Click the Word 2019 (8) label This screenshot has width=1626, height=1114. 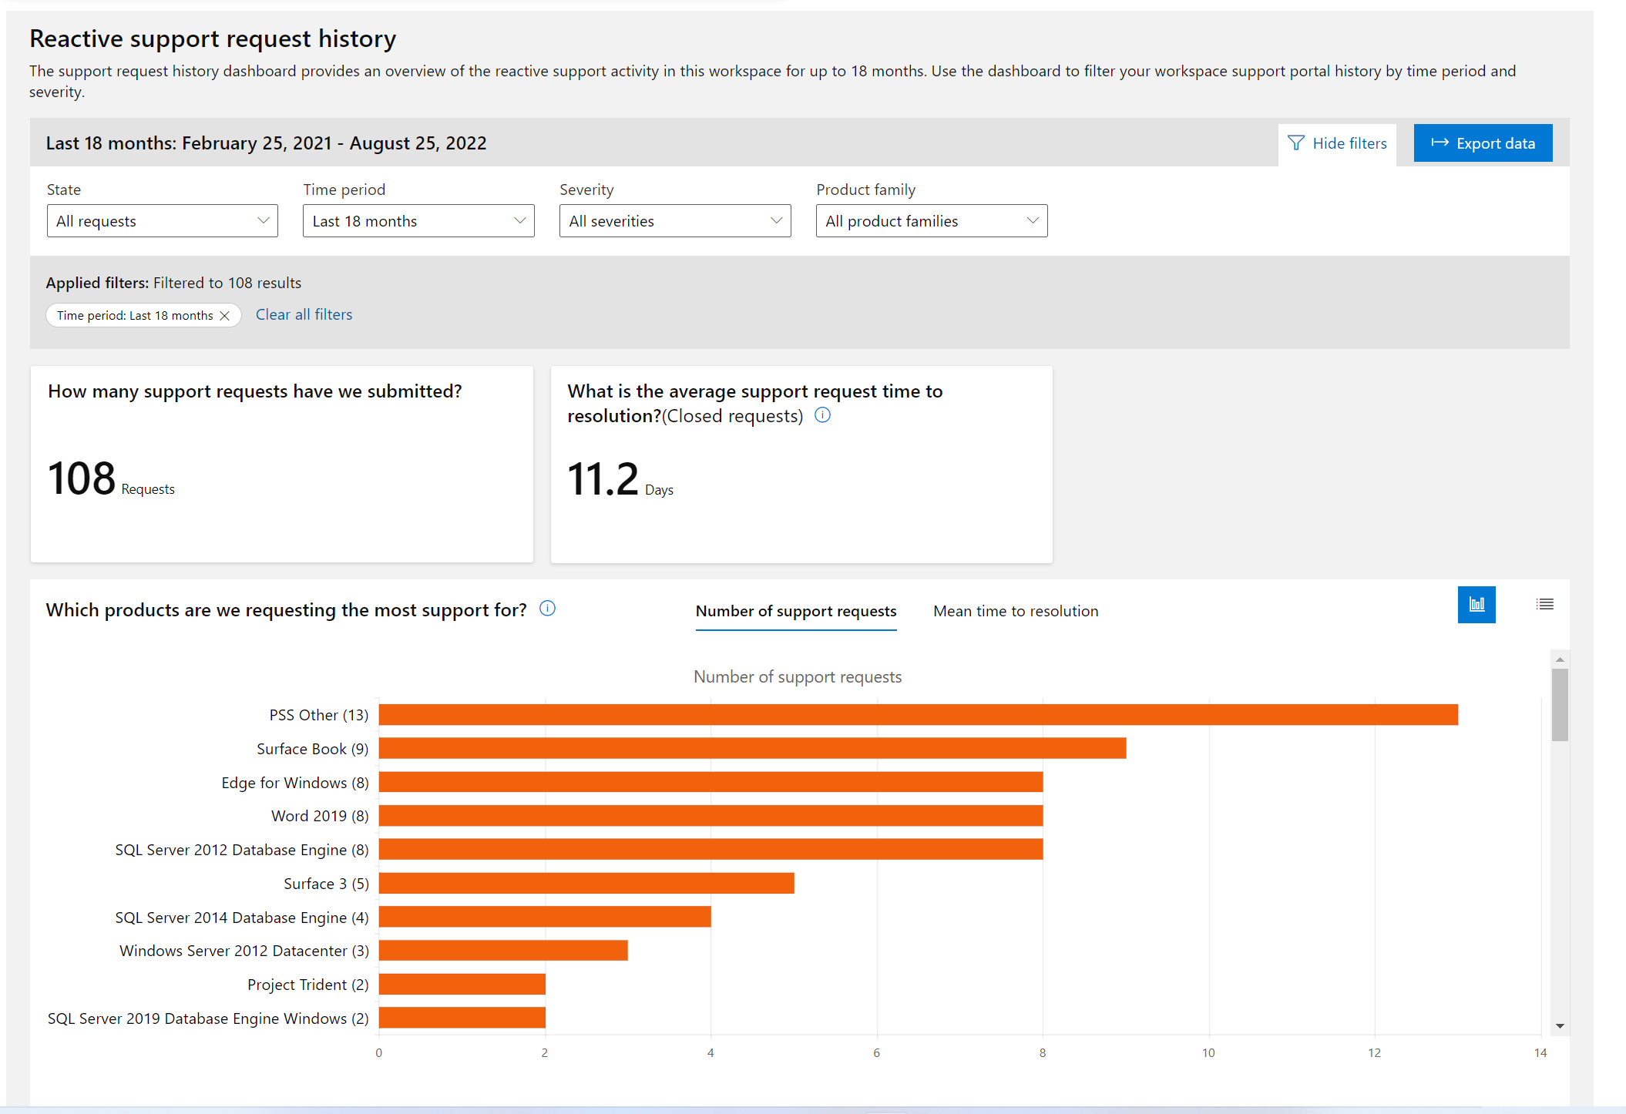320,816
